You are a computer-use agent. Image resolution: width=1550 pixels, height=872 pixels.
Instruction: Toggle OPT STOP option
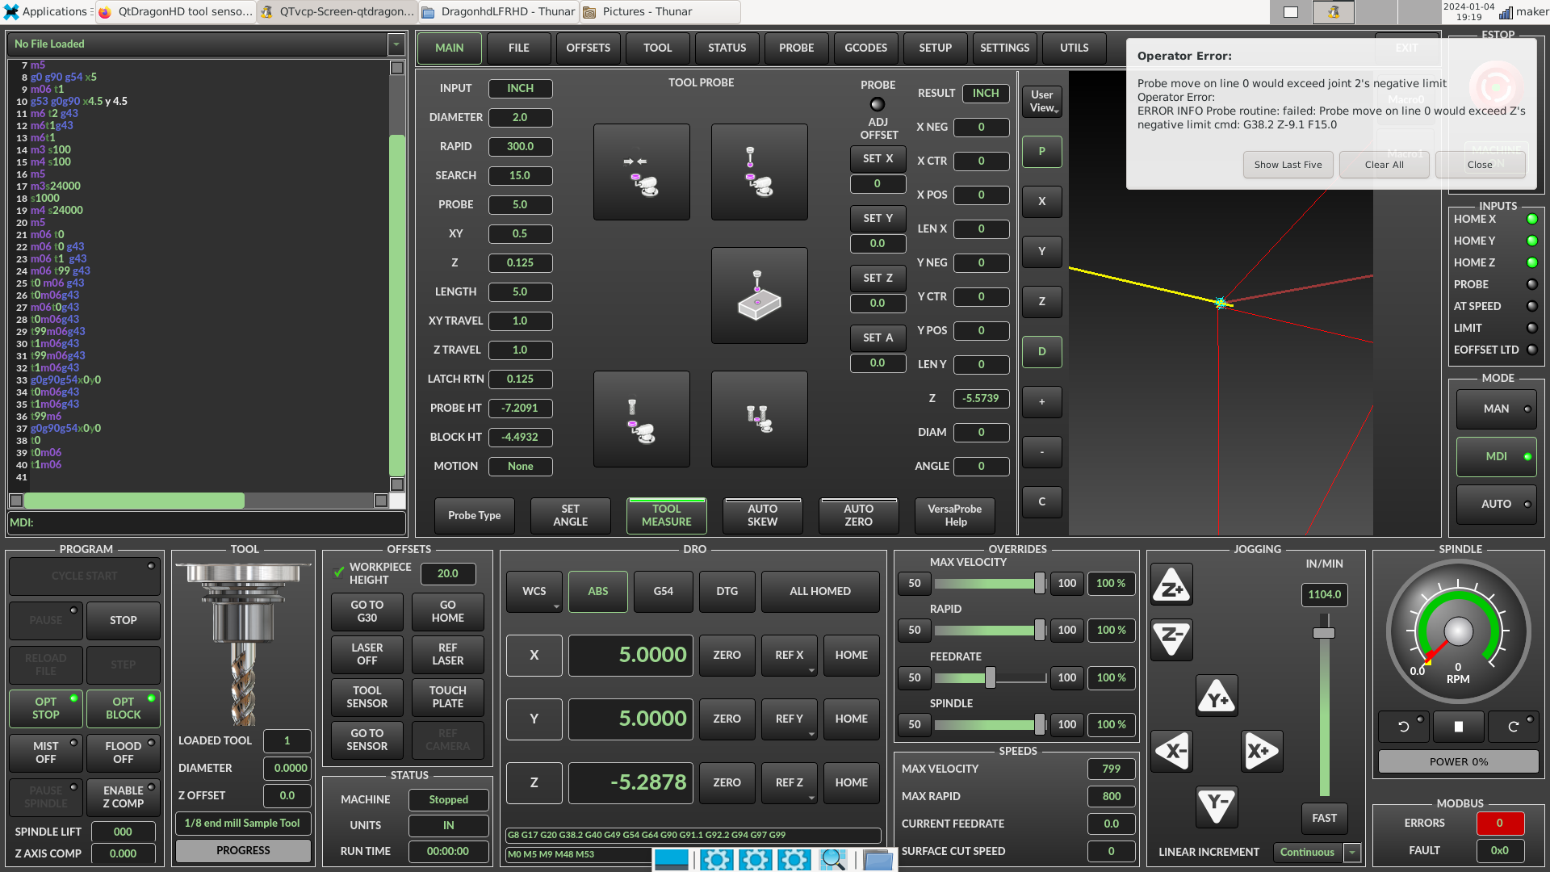point(45,709)
